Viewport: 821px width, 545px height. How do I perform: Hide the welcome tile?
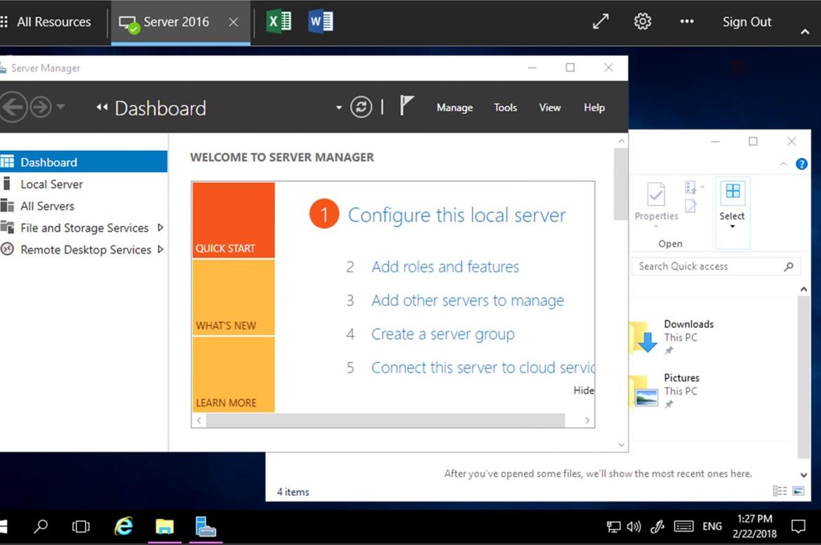(x=584, y=390)
